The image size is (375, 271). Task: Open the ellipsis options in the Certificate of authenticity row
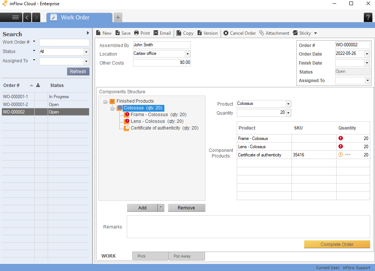pos(348,155)
